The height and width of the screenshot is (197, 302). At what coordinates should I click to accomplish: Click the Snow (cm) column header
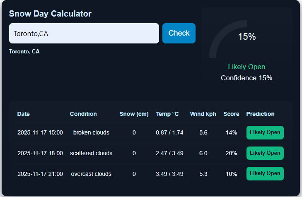(x=134, y=114)
